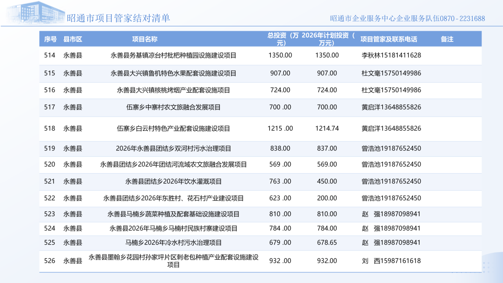Screen dimensions: 503x283
Task: Select project 永善县团结乡2026年饮水灌溉项目
Action: [174, 182]
